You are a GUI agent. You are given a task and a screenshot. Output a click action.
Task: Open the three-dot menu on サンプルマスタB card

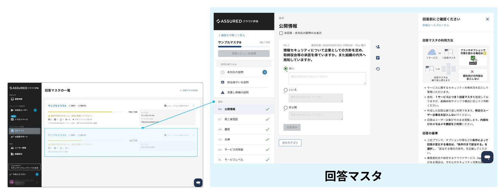click(x=193, y=135)
